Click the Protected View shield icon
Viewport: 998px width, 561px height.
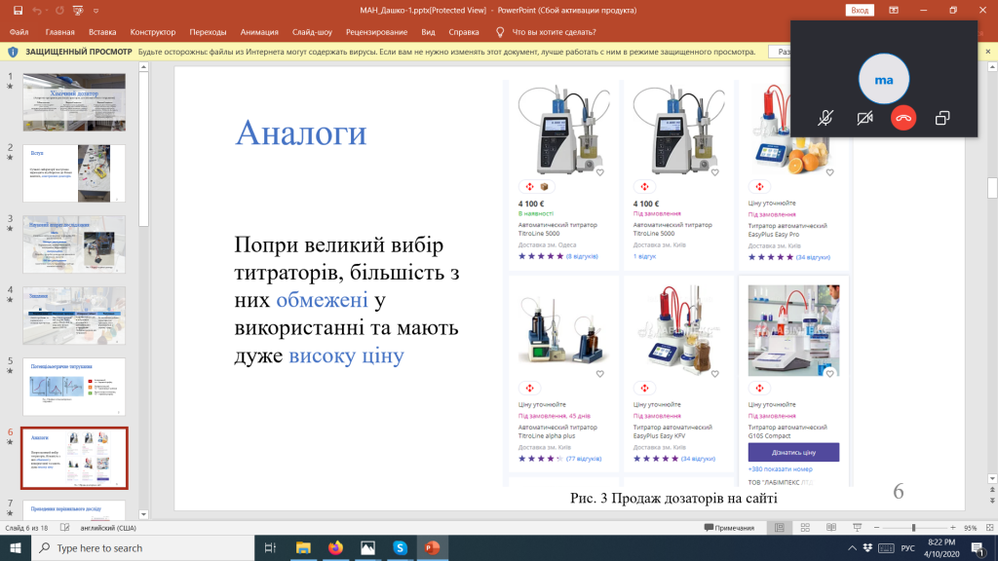13,52
